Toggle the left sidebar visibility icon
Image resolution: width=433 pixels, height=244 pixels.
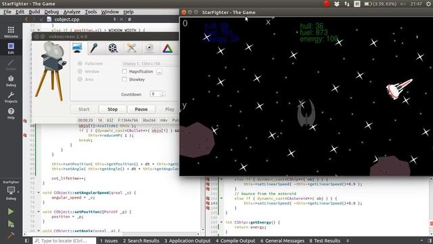pos(27,241)
